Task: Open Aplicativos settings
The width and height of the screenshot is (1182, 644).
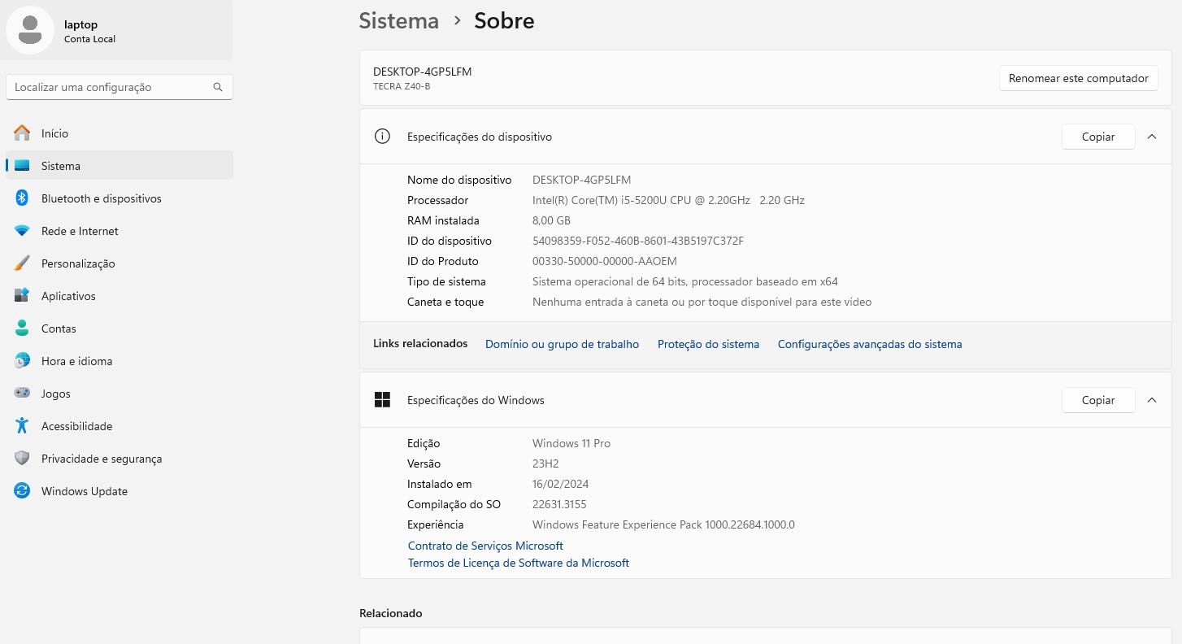Action: 120,296
